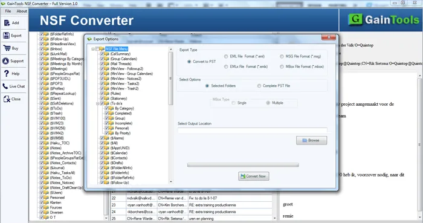Collapse the (To do's) tree node
423x223 pixels.
point(97,103)
